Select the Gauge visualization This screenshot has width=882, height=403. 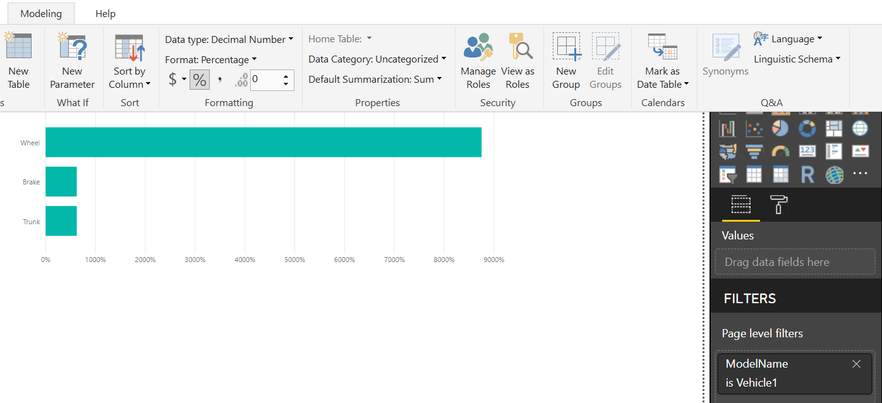point(780,151)
